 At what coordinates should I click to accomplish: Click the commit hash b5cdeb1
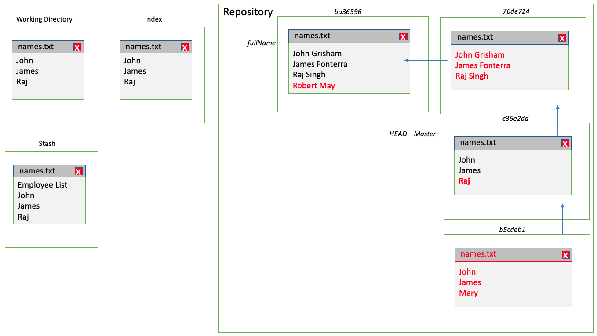coord(512,229)
